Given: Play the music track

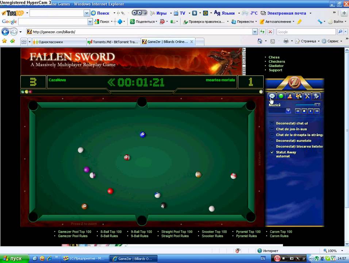Looking at the screenshot, I should [311, 111].
